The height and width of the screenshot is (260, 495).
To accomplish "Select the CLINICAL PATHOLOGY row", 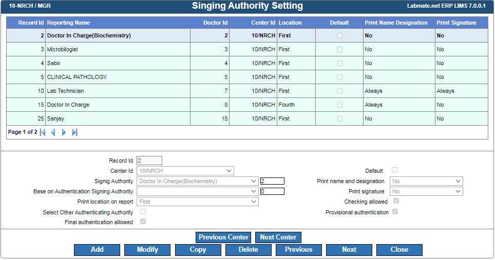I will [247, 77].
